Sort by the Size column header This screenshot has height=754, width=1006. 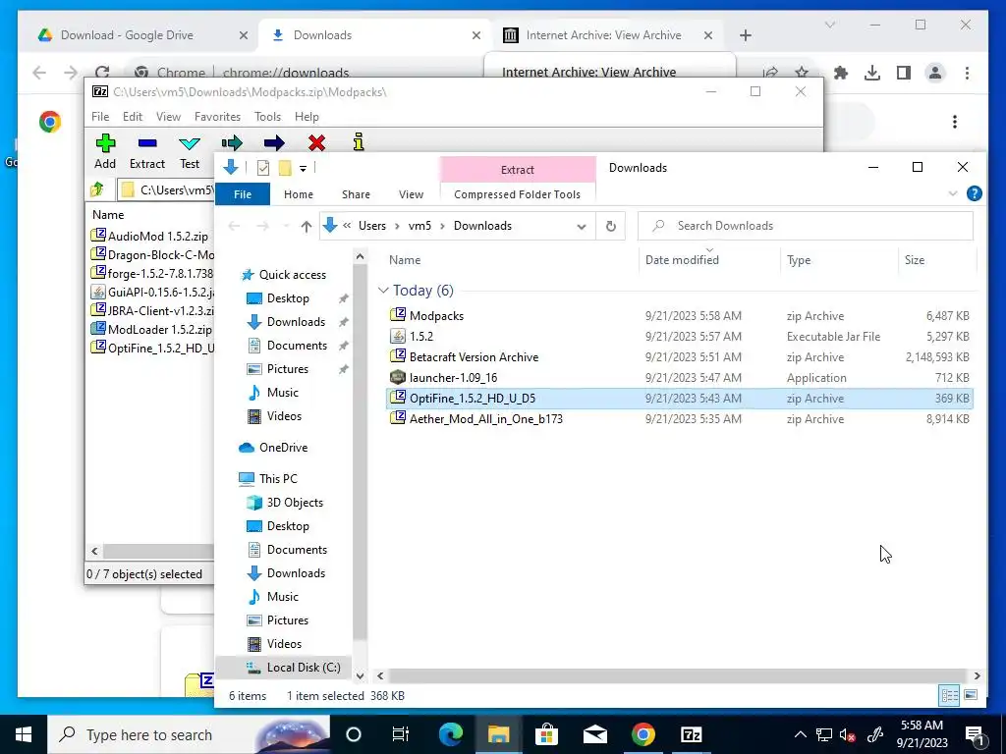936,259
